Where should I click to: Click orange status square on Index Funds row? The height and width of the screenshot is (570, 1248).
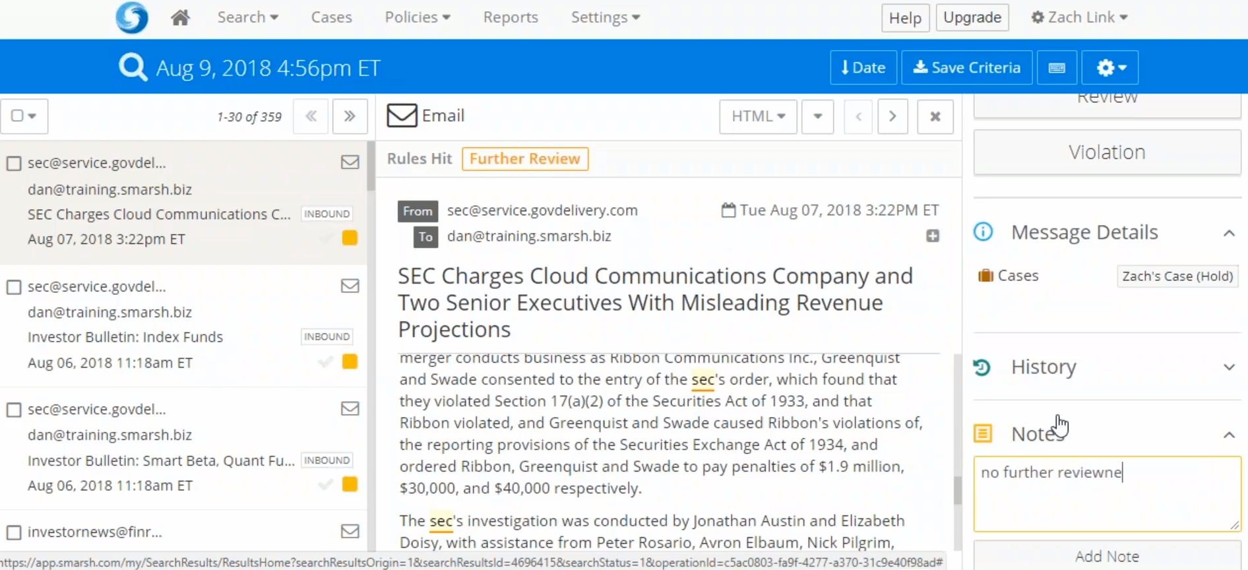[350, 362]
